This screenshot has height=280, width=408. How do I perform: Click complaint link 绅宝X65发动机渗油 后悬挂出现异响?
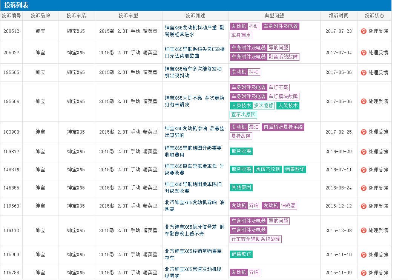(195, 132)
